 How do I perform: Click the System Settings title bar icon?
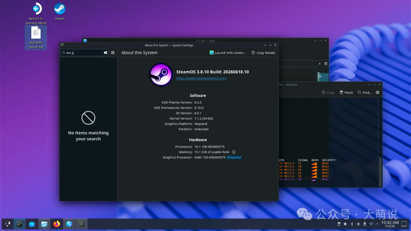click(x=62, y=45)
